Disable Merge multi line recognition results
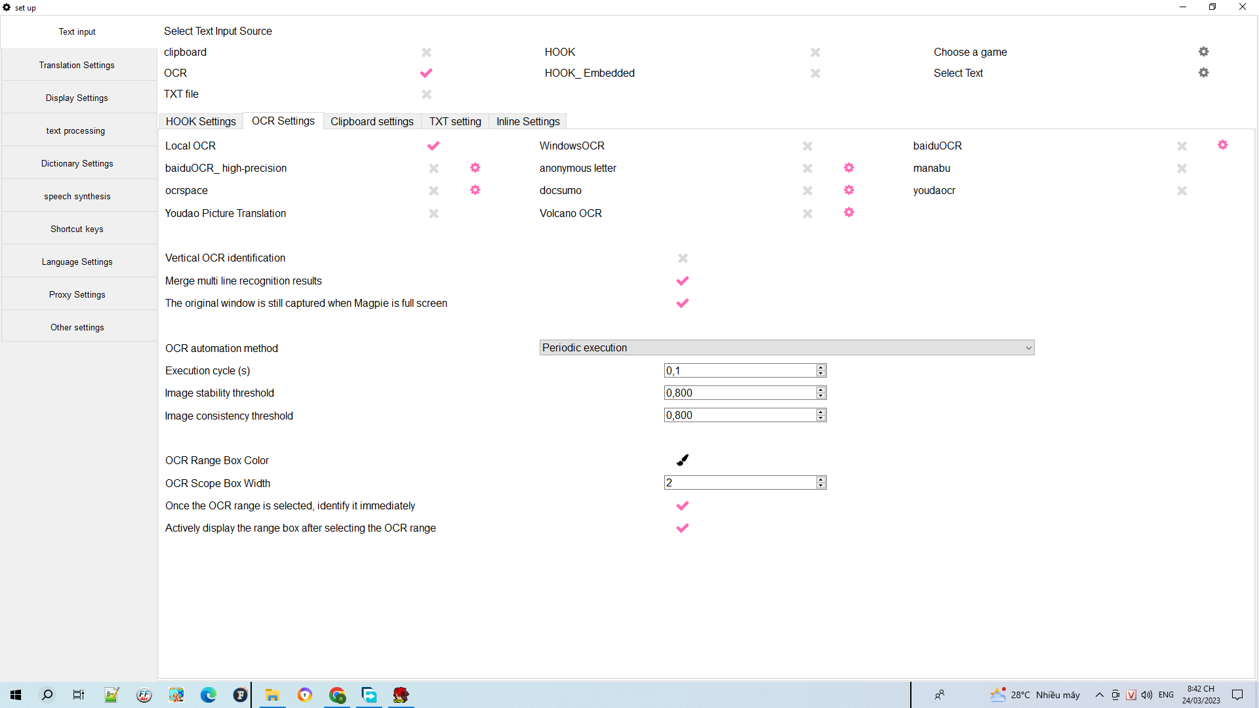This screenshot has width=1259, height=708. click(x=683, y=281)
